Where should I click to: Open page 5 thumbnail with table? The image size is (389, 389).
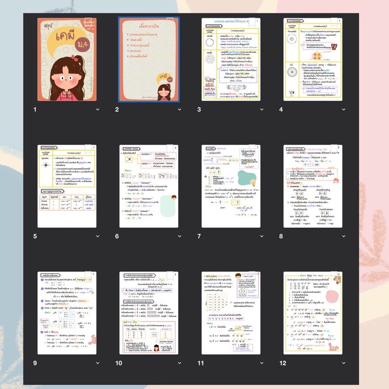click(67, 186)
